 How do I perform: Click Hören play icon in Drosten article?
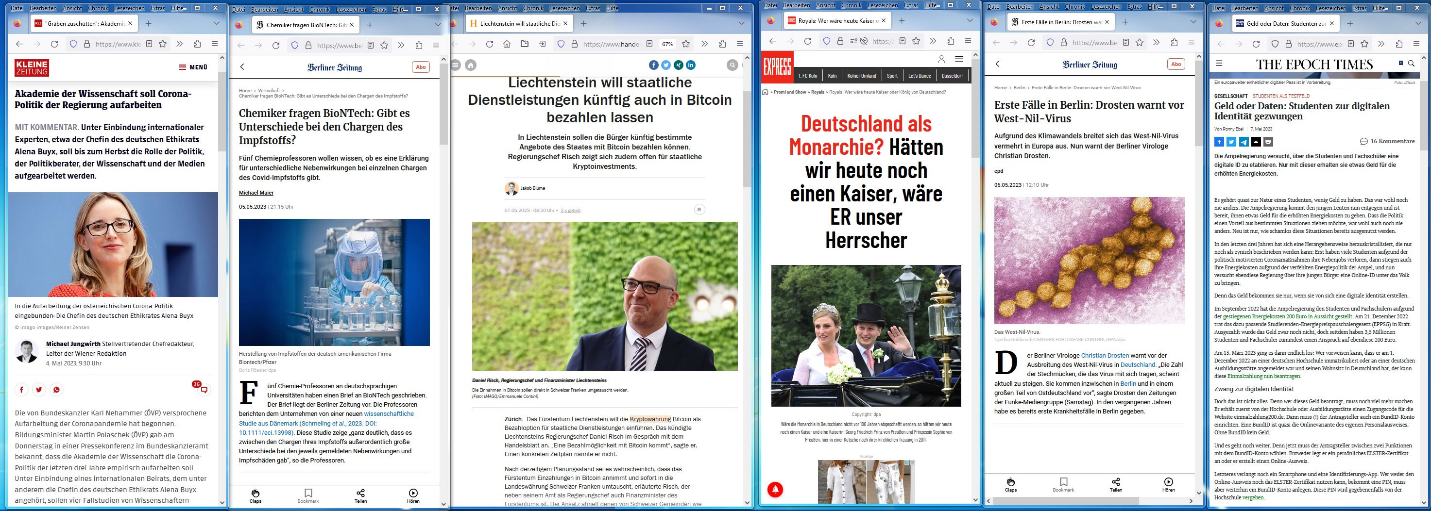point(1169,481)
